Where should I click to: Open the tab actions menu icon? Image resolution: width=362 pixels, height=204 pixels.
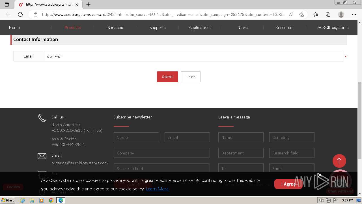point(7,5)
